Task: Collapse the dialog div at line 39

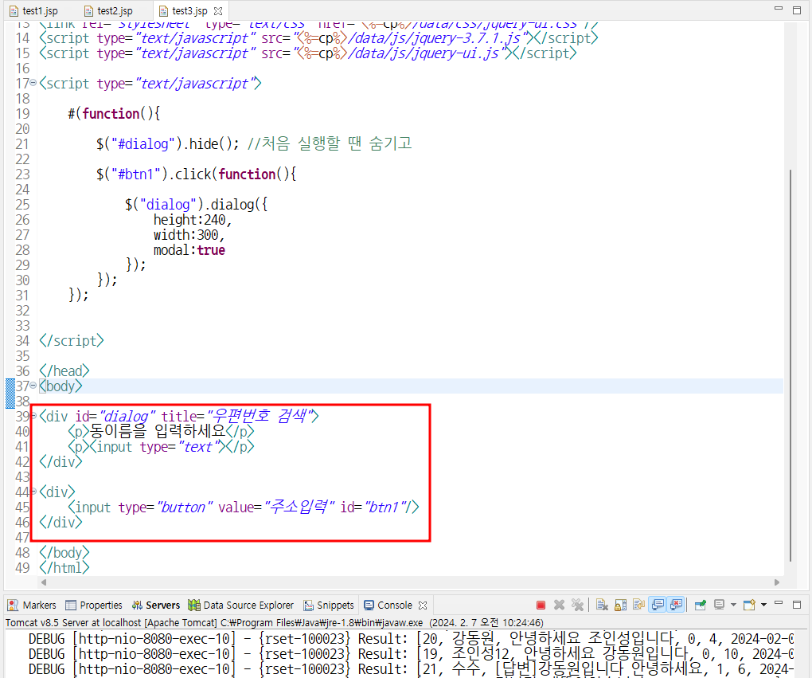Action: [33, 415]
